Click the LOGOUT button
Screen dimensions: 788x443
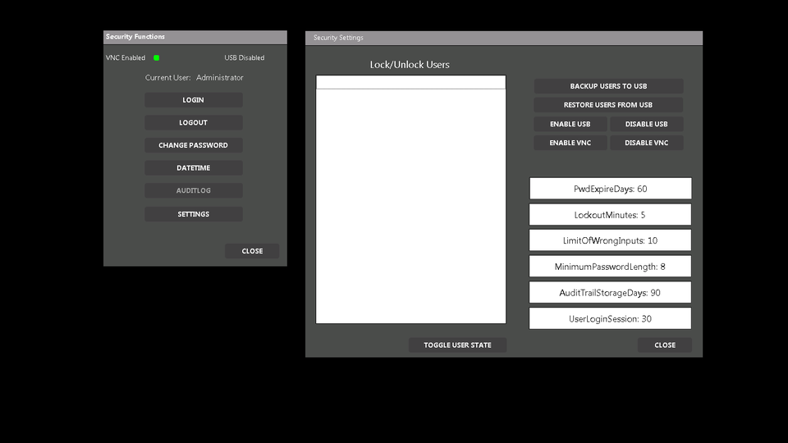(x=194, y=122)
